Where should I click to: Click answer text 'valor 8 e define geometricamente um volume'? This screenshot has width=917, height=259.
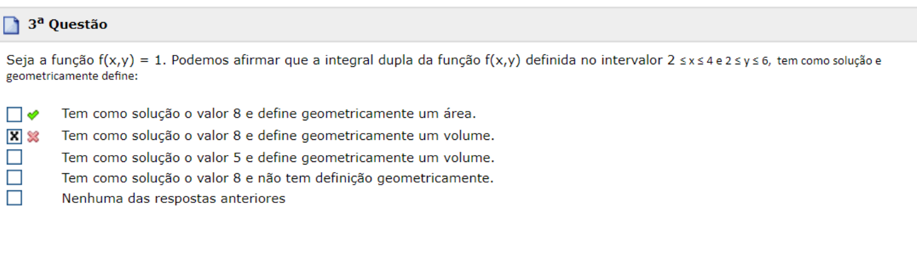coord(278,135)
